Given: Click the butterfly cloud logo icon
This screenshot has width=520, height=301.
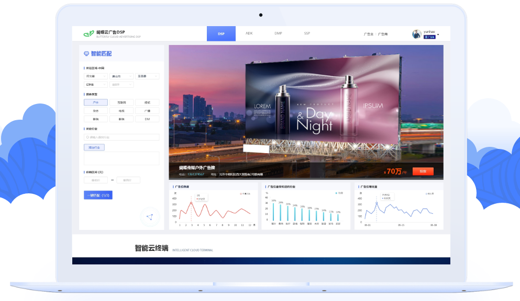Looking at the screenshot, I should coord(88,33).
